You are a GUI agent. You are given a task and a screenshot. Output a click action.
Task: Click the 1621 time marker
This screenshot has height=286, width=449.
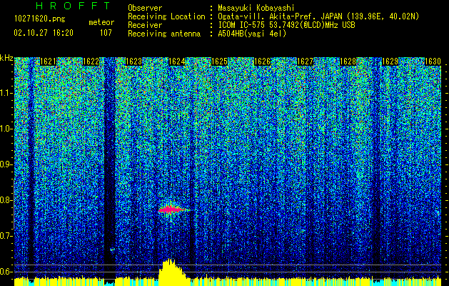pyautogui.click(x=48, y=61)
